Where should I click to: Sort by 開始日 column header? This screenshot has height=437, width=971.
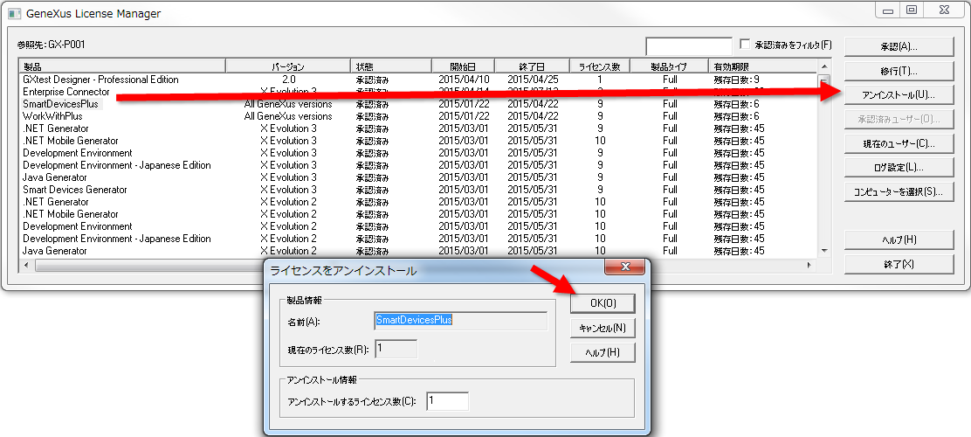pos(463,66)
